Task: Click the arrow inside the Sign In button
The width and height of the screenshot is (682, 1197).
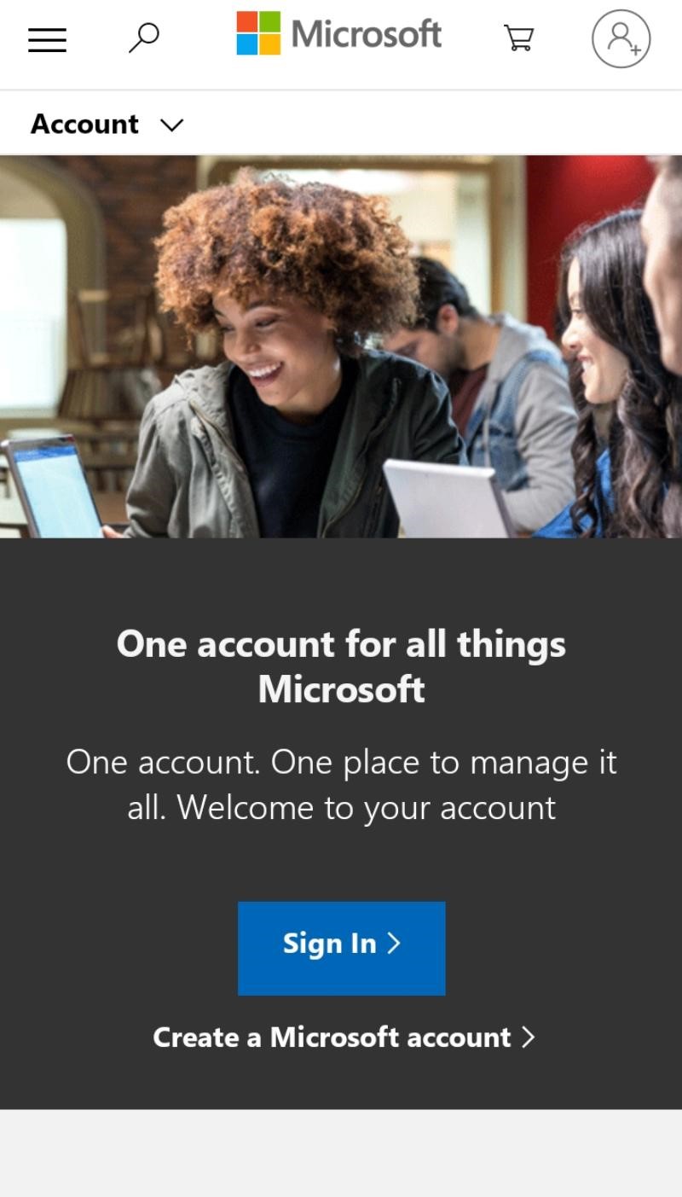Action: click(x=393, y=943)
